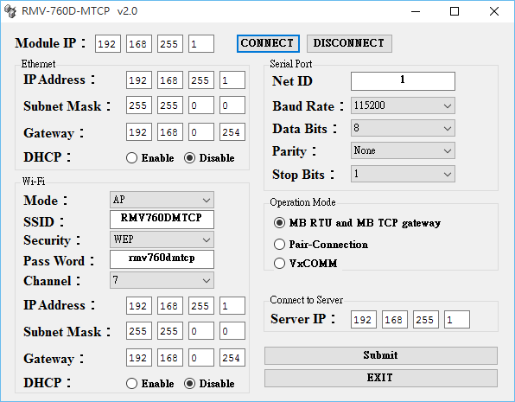This screenshot has height=402, width=515.
Task: Open the Security type dropdown showing WEP
Action: [162, 239]
